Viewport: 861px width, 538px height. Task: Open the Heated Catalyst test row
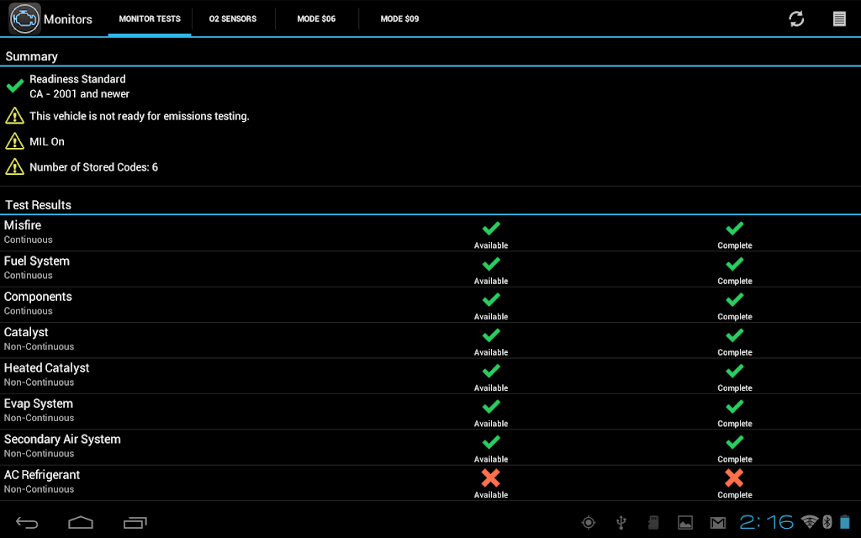[x=430, y=376]
